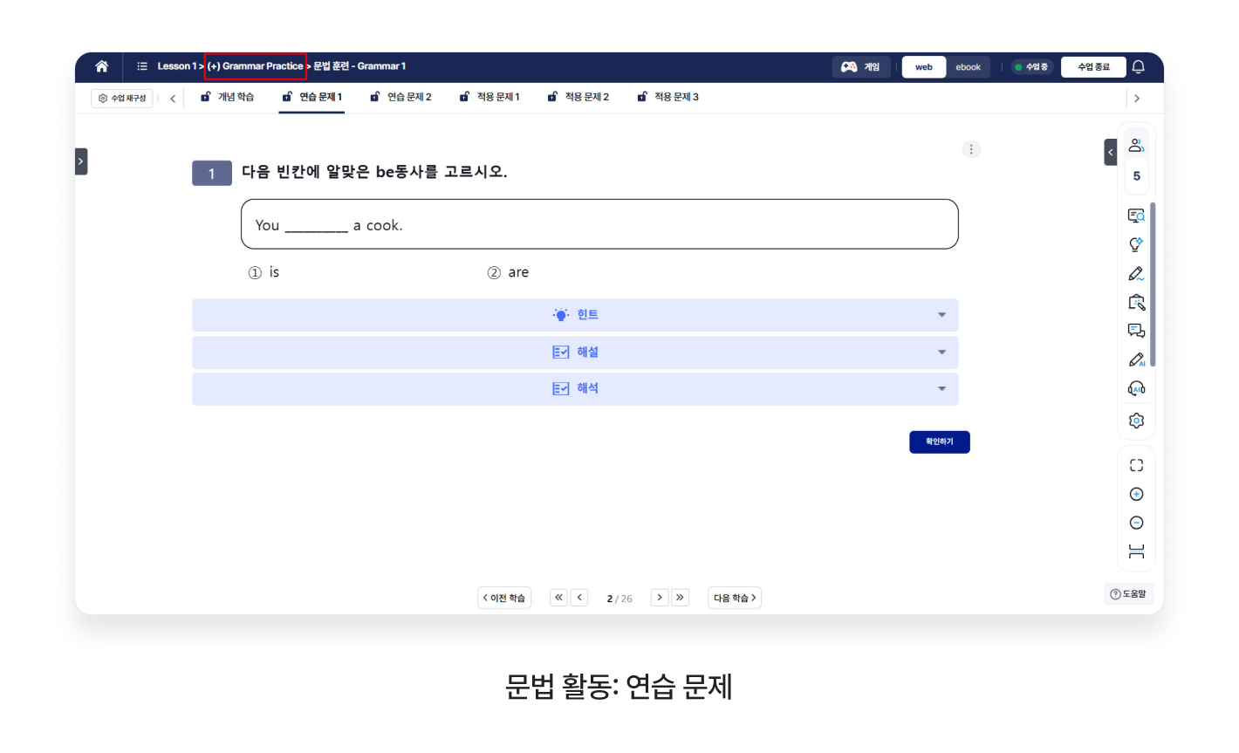The width and height of the screenshot is (1239, 753).
Task: Open the 도움말 help button
Action: click(1129, 594)
